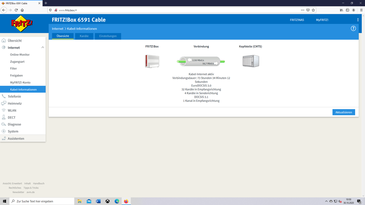Save to Pocket icon in address bar
Screen dimensions: 365x205
pos(308,10)
